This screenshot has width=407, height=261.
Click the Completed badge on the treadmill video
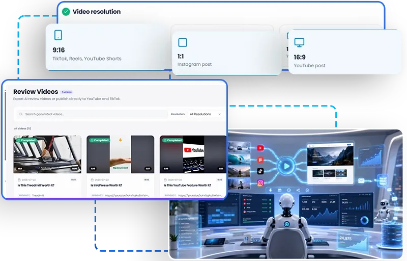26,140
